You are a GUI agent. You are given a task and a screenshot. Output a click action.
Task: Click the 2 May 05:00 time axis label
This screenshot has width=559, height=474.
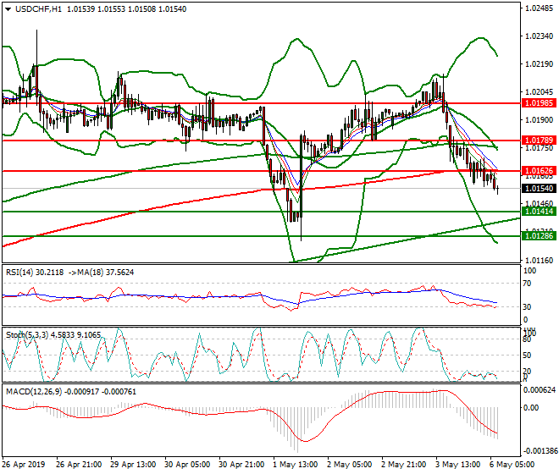[x=349, y=465]
